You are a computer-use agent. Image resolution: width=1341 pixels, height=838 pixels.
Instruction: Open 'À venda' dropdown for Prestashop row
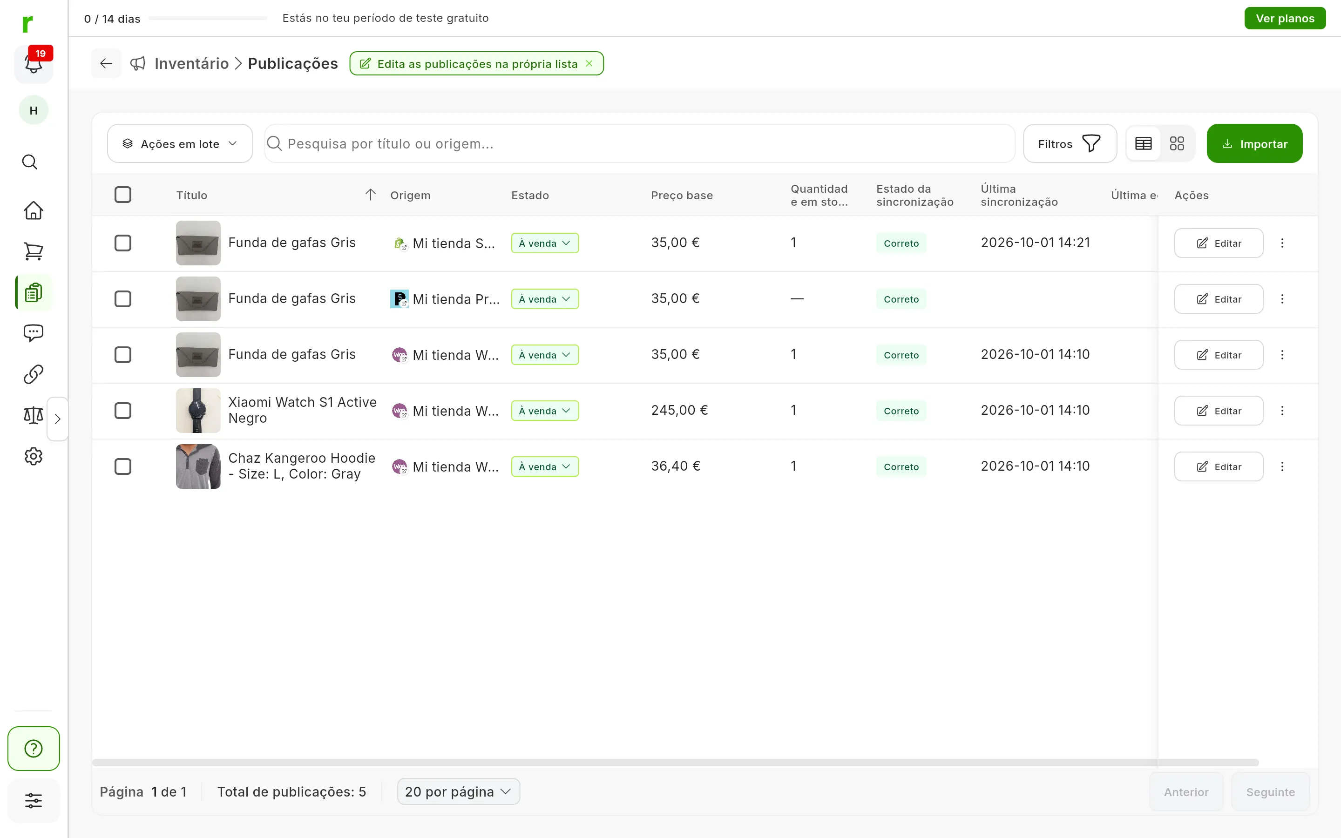(x=545, y=299)
